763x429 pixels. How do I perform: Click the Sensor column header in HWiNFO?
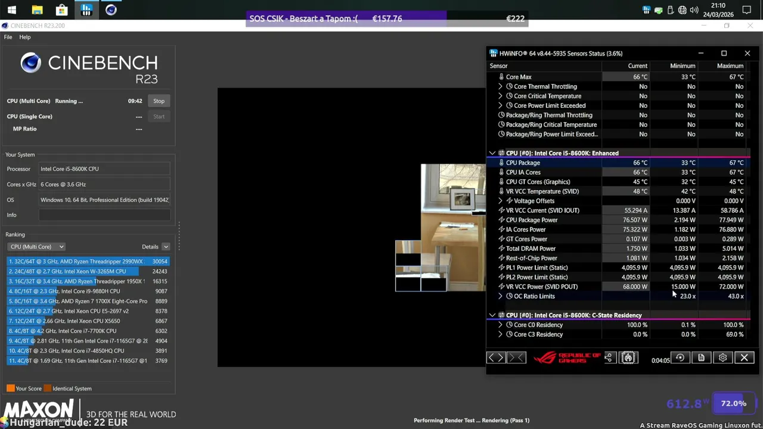(x=499, y=66)
